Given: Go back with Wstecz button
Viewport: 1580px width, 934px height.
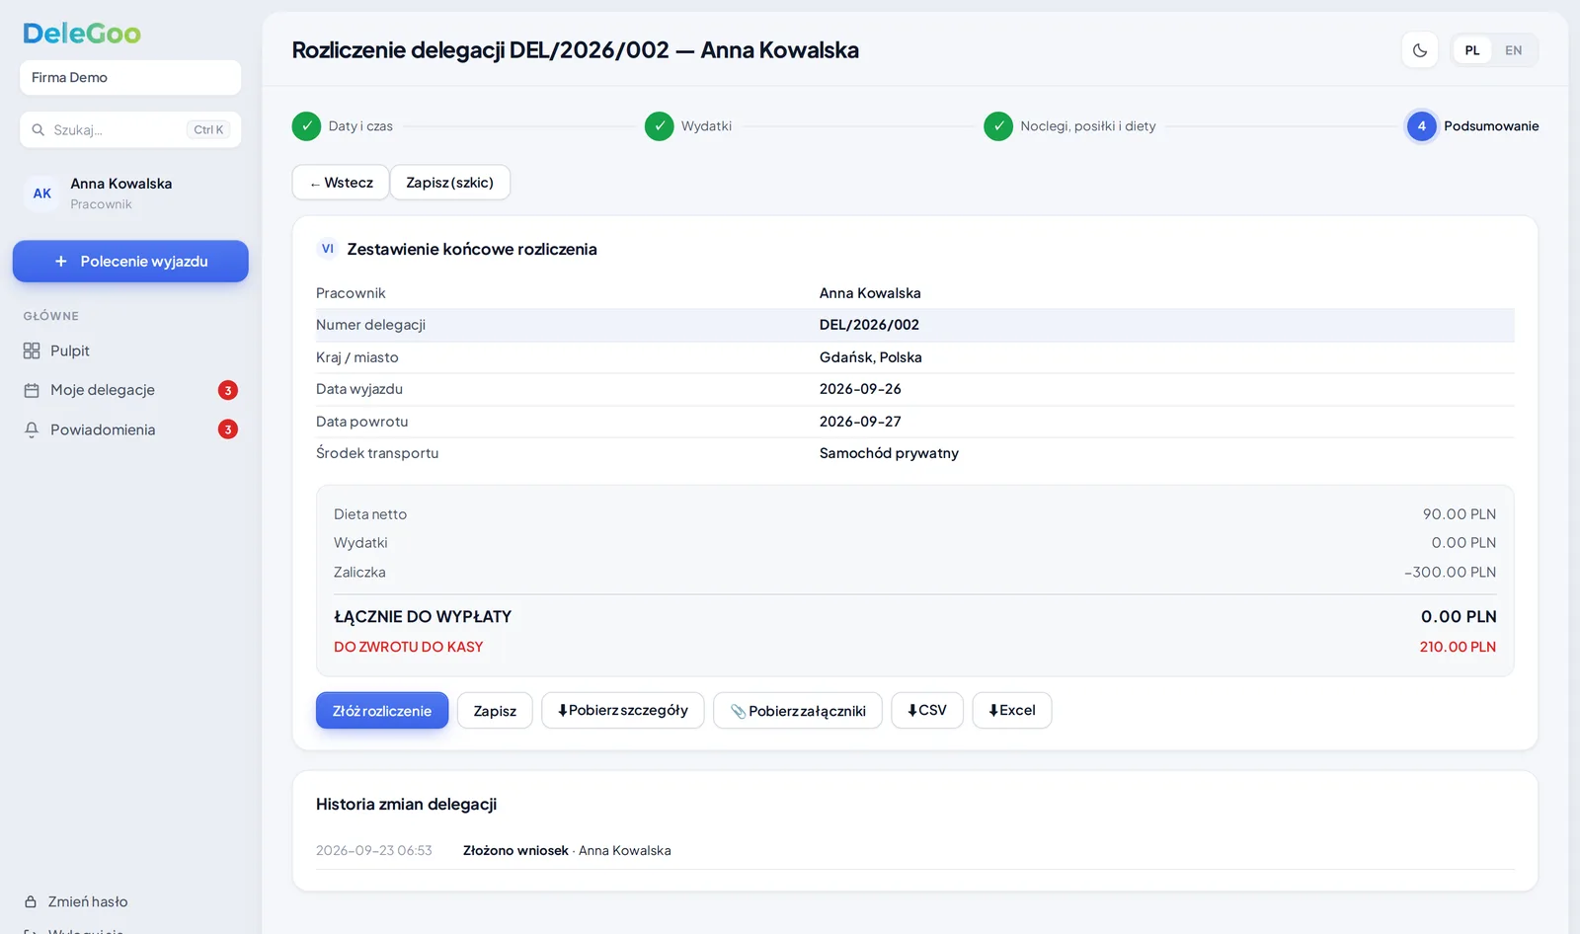Looking at the screenshot, I should tap(341, 183).
